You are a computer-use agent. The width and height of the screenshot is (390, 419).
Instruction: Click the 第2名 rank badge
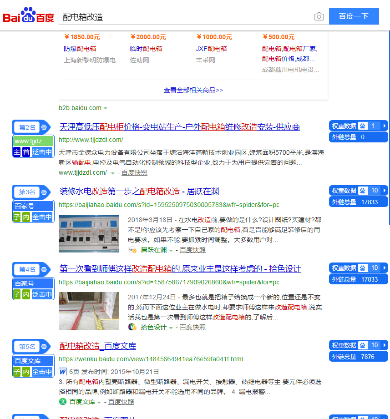(27, 127)
